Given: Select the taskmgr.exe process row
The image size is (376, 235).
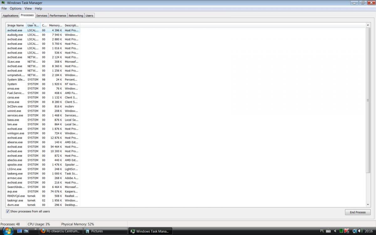Looking at the screenshot, I should click(x=43, y=201).
